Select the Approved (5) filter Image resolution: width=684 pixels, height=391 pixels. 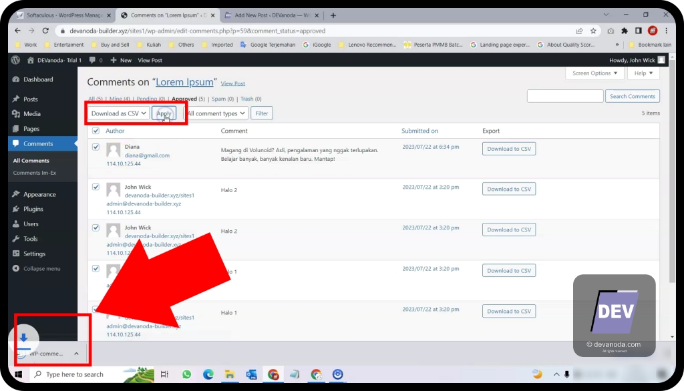(188, 99)
